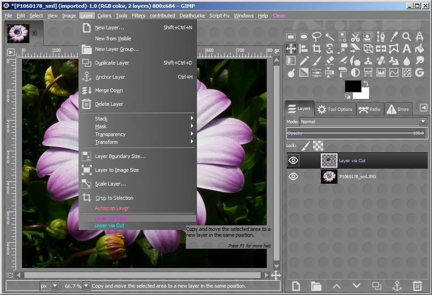432x295 pixels.
Task: Hide the Layer via Cut layer
Action: [293, 160]
